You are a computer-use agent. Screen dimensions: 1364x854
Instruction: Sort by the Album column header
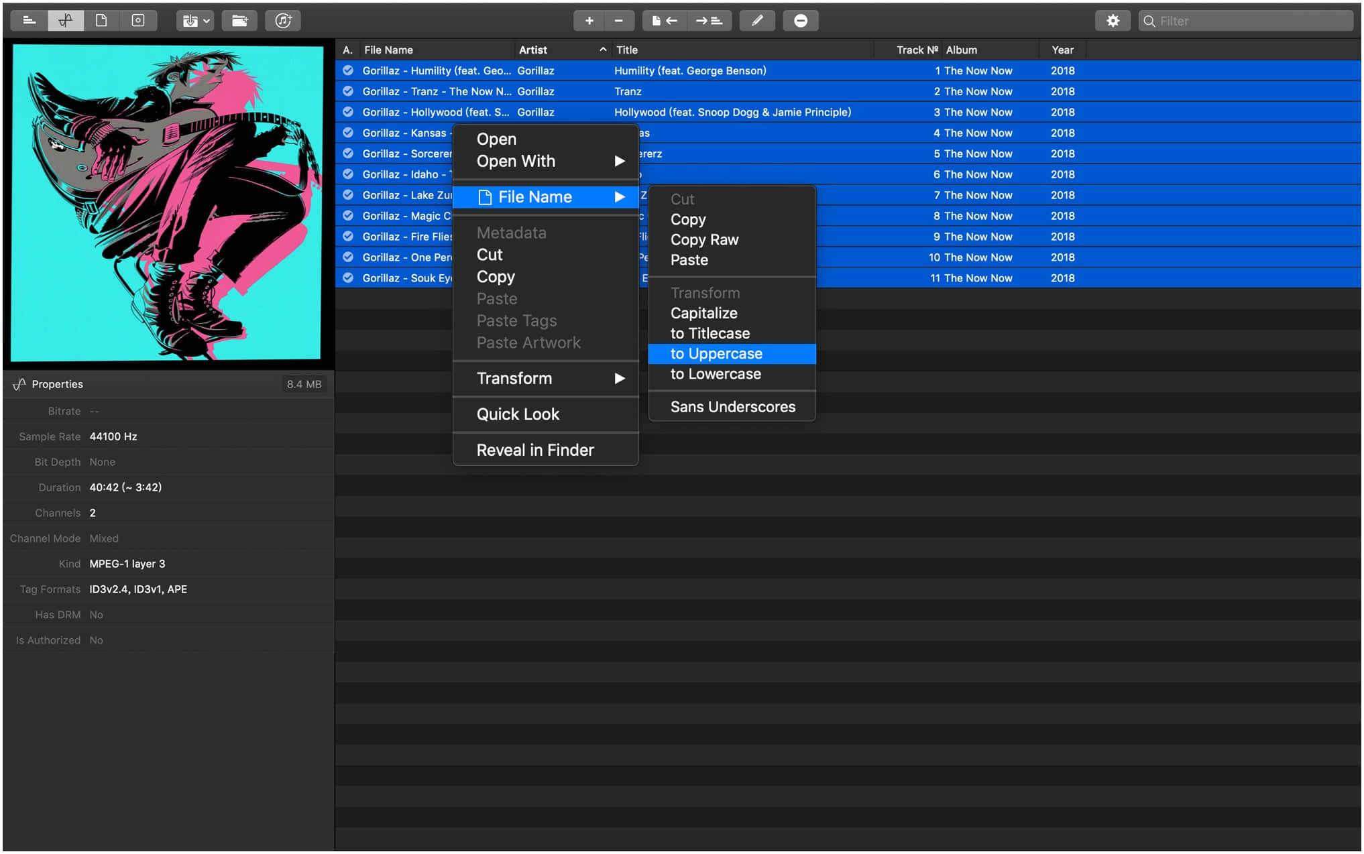click(991, 50)
